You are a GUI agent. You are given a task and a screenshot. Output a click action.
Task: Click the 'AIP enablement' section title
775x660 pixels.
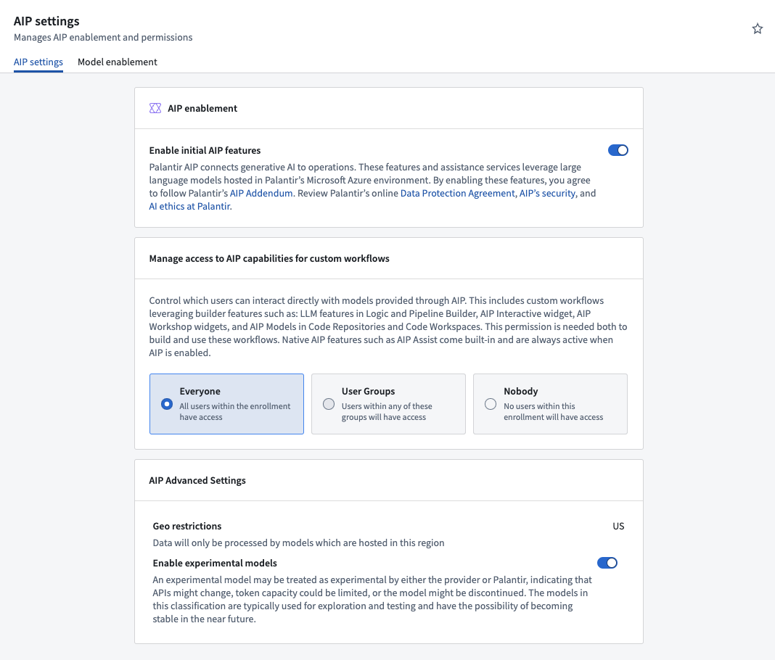point(202,108)
